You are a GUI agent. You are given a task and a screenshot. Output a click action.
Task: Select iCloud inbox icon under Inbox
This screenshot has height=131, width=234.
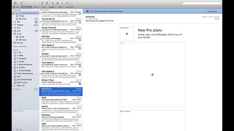click(17, 16)
